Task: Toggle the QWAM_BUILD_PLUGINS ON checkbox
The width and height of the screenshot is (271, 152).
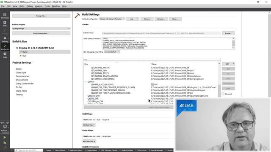Action: point(152,84)
